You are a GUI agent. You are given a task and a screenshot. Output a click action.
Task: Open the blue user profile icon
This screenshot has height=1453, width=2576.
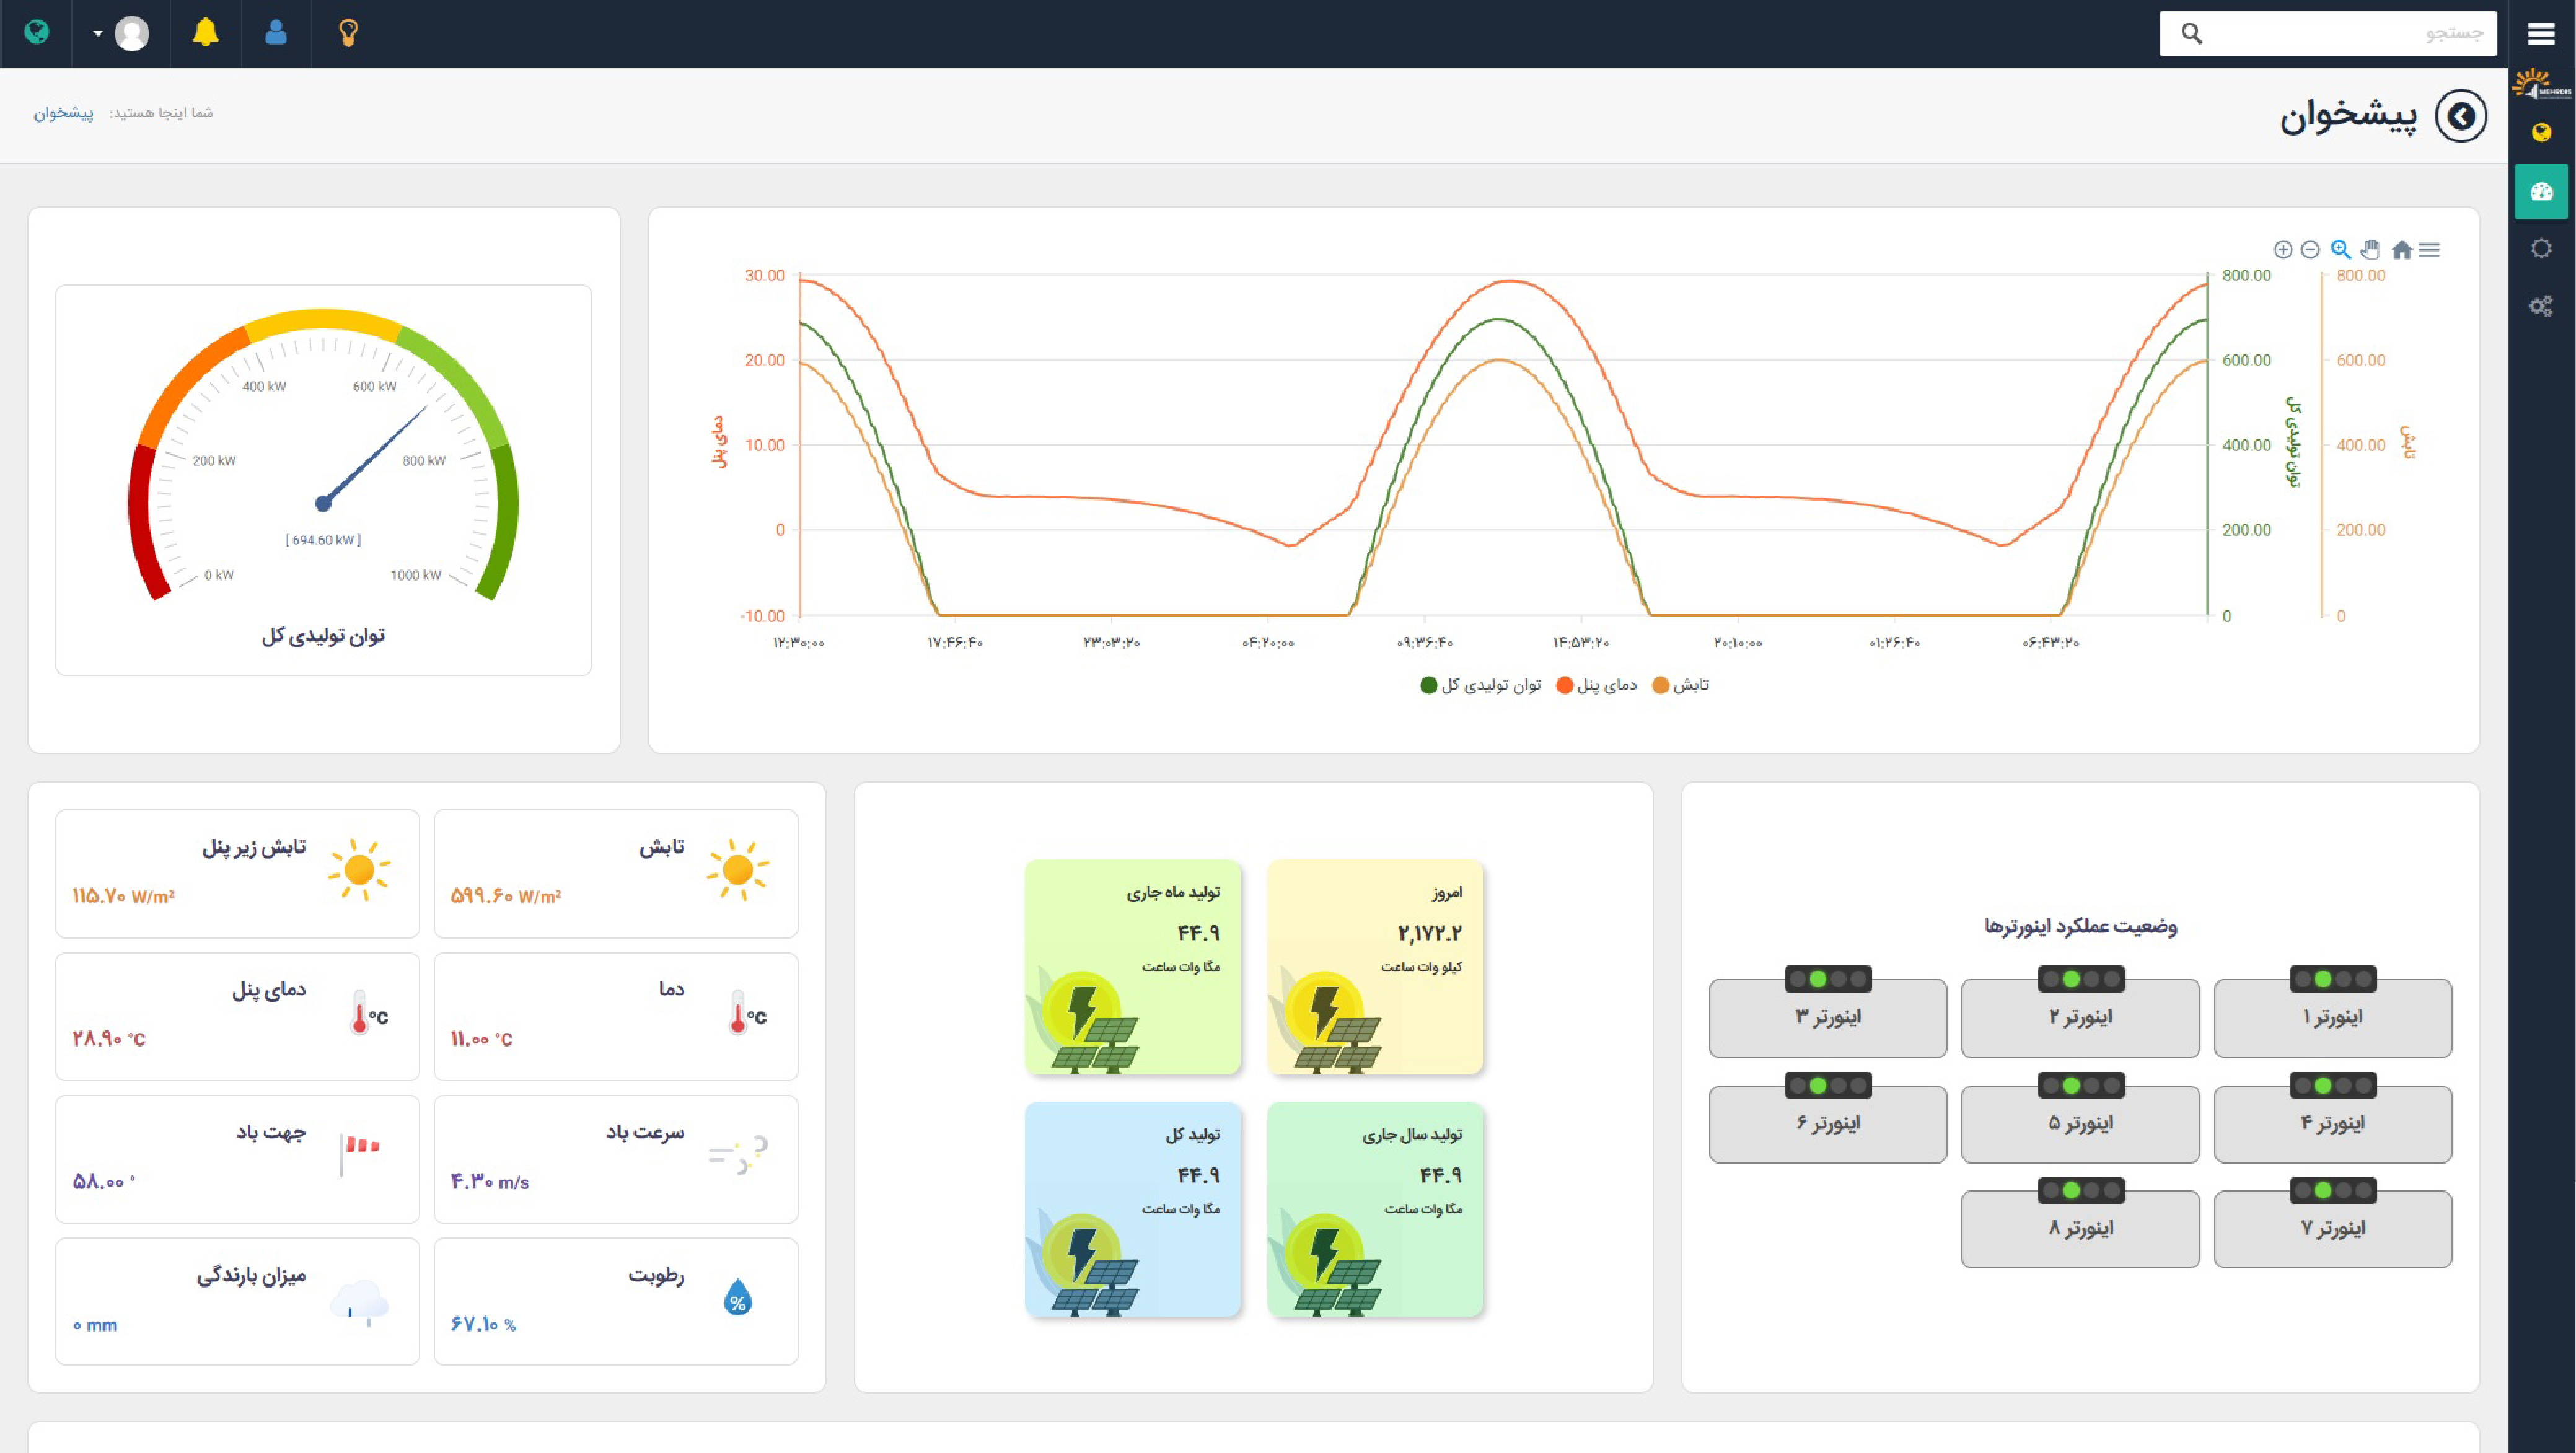(x=276, y=33)
